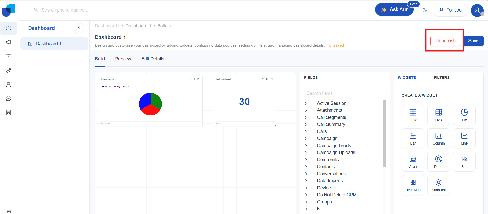This screenshot has height=214, width=488.
Task: Open the phone calls sidebar icon
Action: [8, 70]
